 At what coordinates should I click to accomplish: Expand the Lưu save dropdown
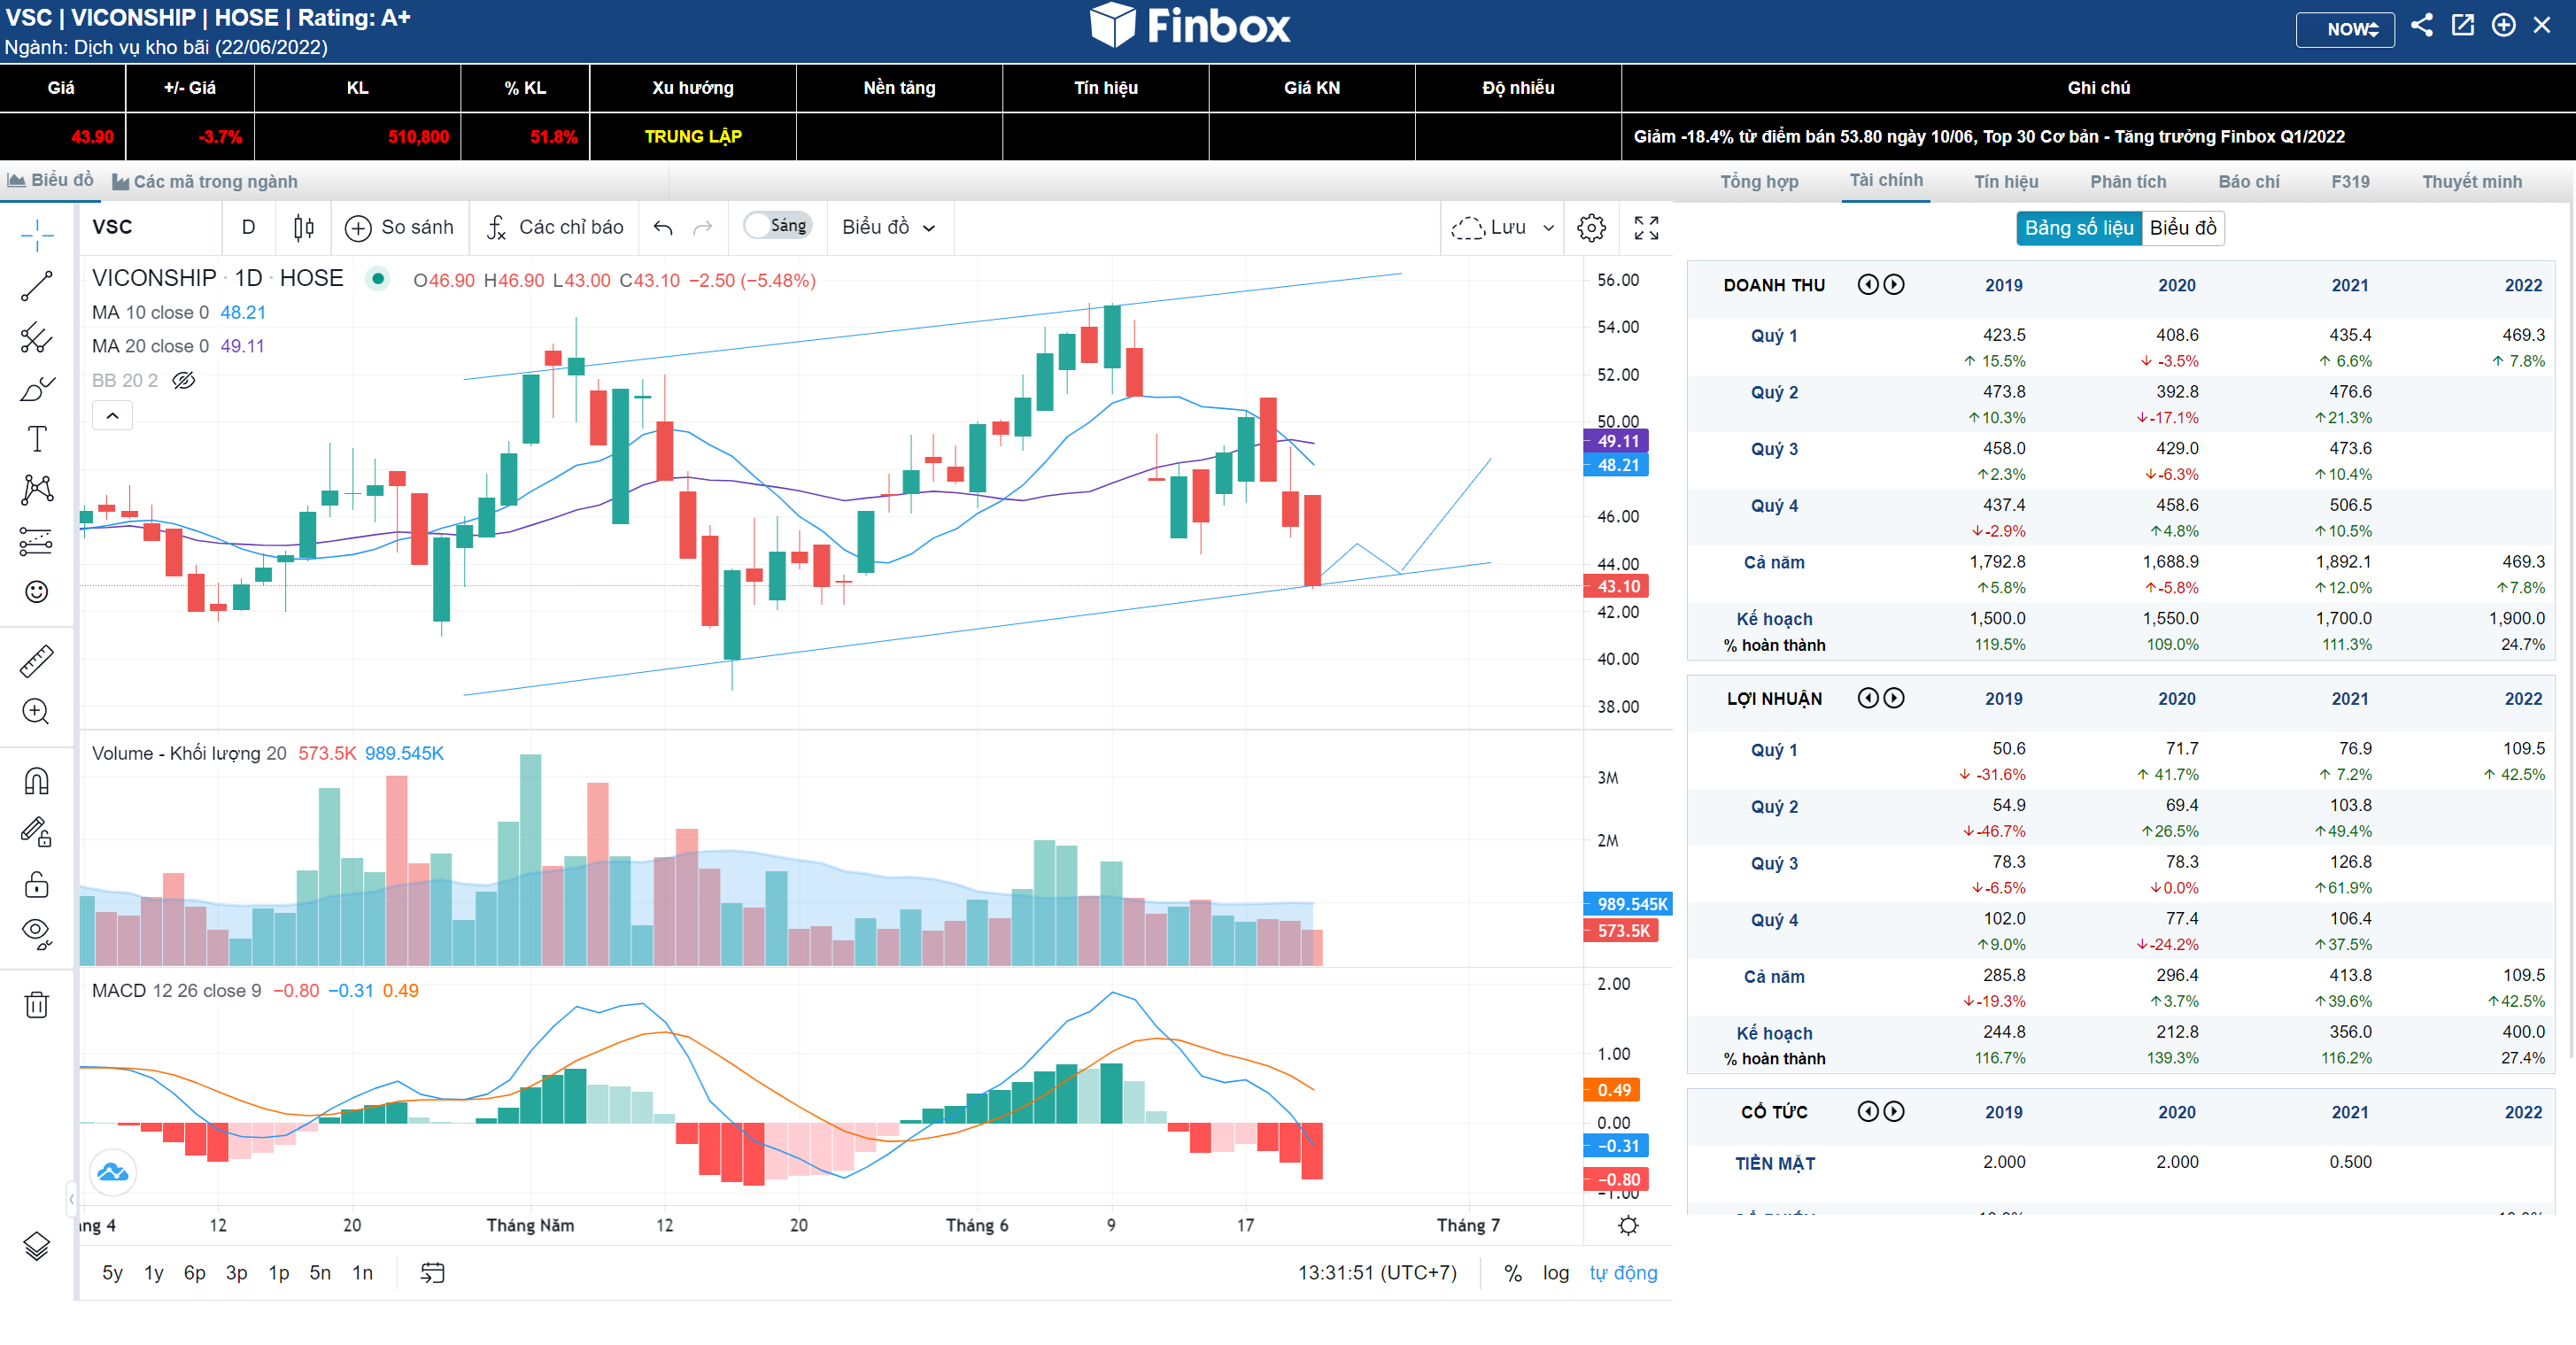coord(1548,228)
